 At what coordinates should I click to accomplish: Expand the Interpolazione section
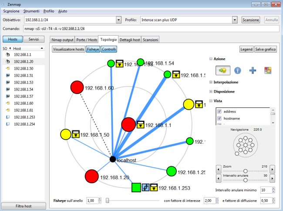(211, 82)
